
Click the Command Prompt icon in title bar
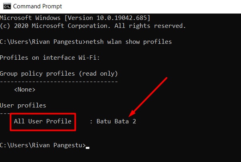(x=7, y=6)
